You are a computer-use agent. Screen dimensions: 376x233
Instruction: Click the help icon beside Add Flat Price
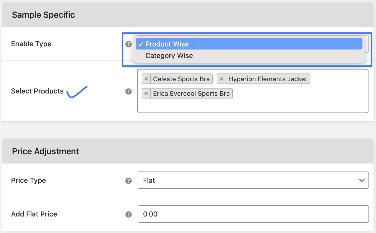(128, 214)
